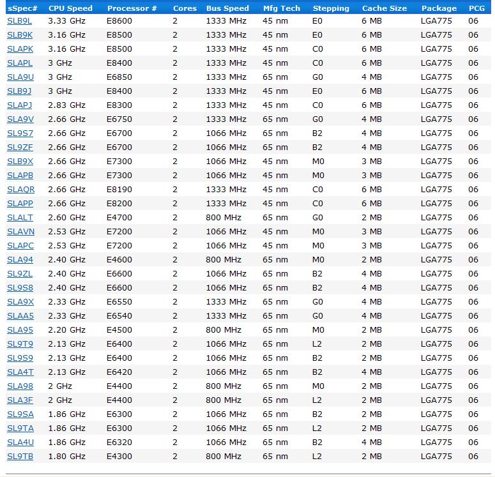The width and height of the screenshot is (495, 477).
Task: Open the SLB9X sSpec link
Action: [x=20, y=162]
